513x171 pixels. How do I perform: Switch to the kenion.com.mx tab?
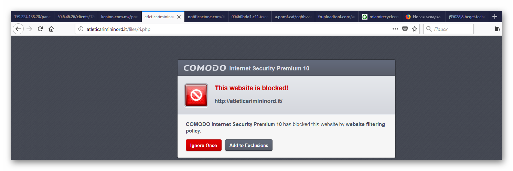click(x=119, y=17)
